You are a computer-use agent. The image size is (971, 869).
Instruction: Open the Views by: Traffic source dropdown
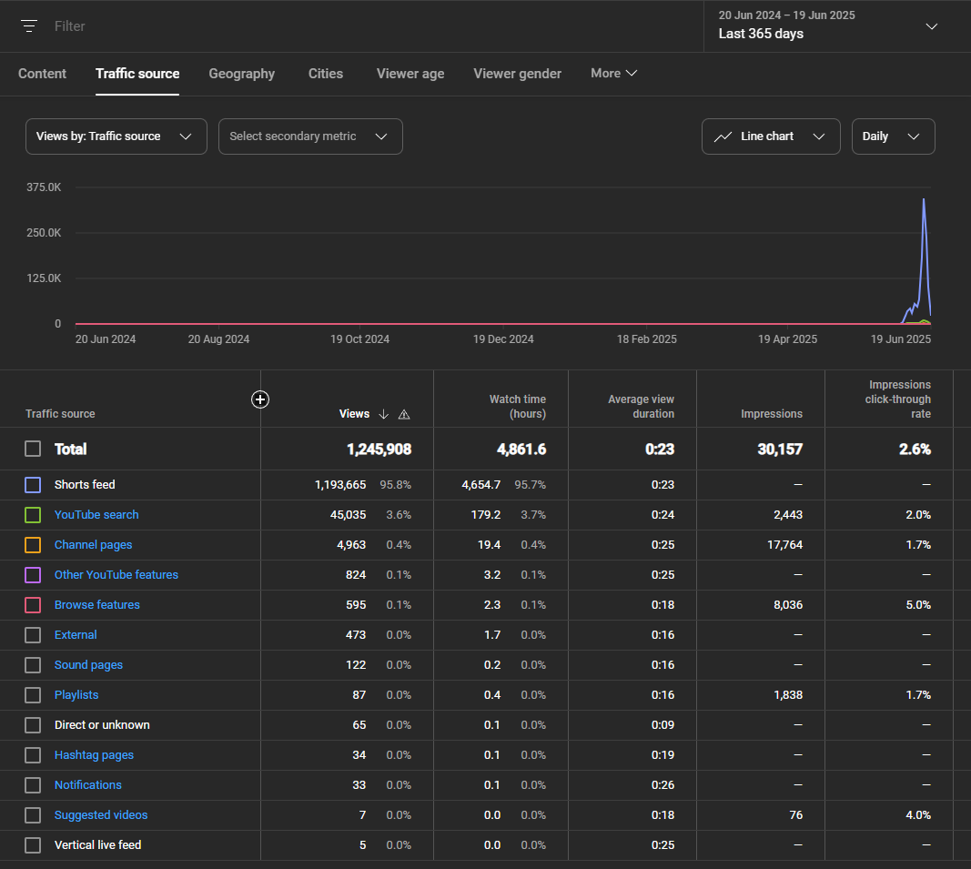(x=116, y=136)
